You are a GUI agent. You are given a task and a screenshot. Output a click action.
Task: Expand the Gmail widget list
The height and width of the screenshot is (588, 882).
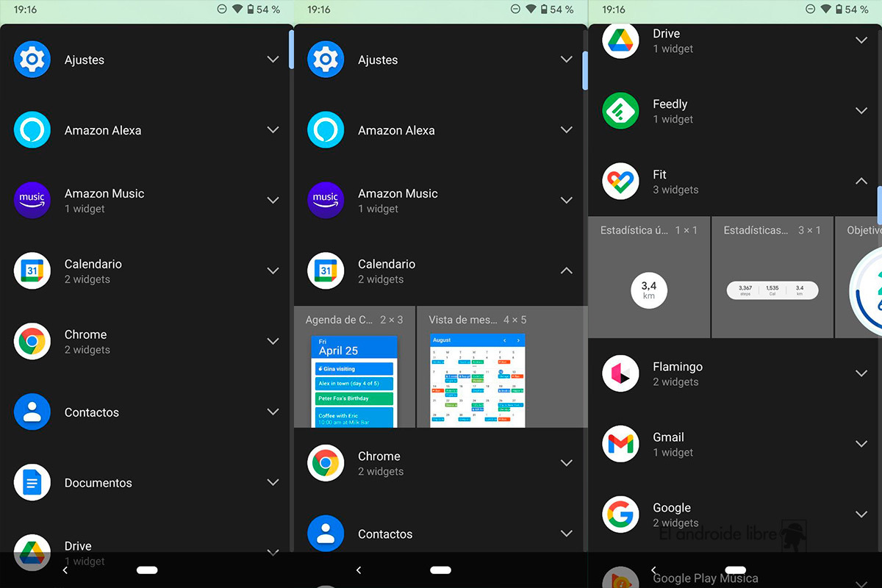pyautogui.click(x=861, y=445)
